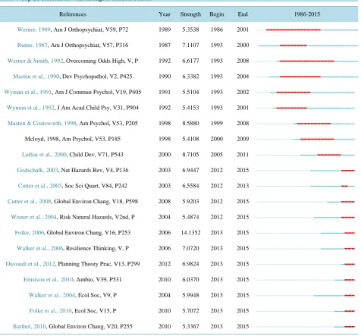
Task: Select strength value 14.1352
Action: (190, 233)
